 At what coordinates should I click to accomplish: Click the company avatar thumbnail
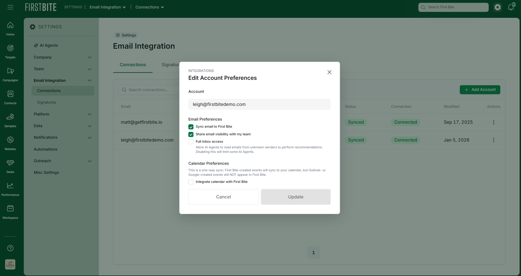coord(10,264)
